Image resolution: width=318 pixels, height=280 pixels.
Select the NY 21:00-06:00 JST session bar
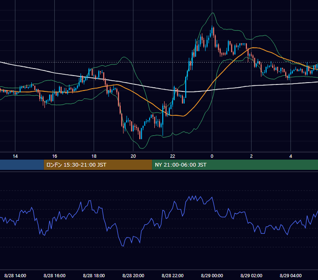click(235, 165)
